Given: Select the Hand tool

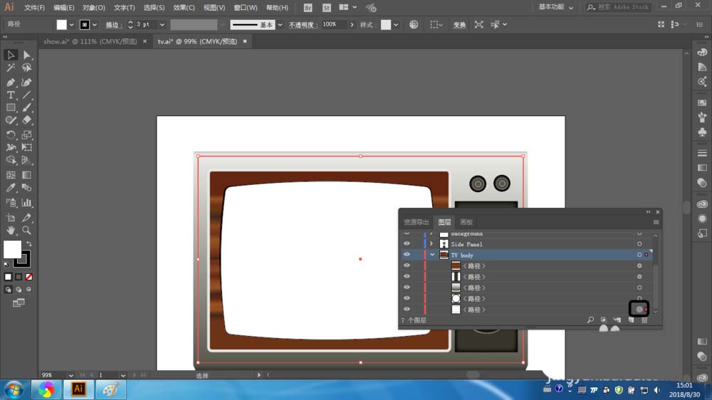Looking at the screenshot, I should coord(11,231).
